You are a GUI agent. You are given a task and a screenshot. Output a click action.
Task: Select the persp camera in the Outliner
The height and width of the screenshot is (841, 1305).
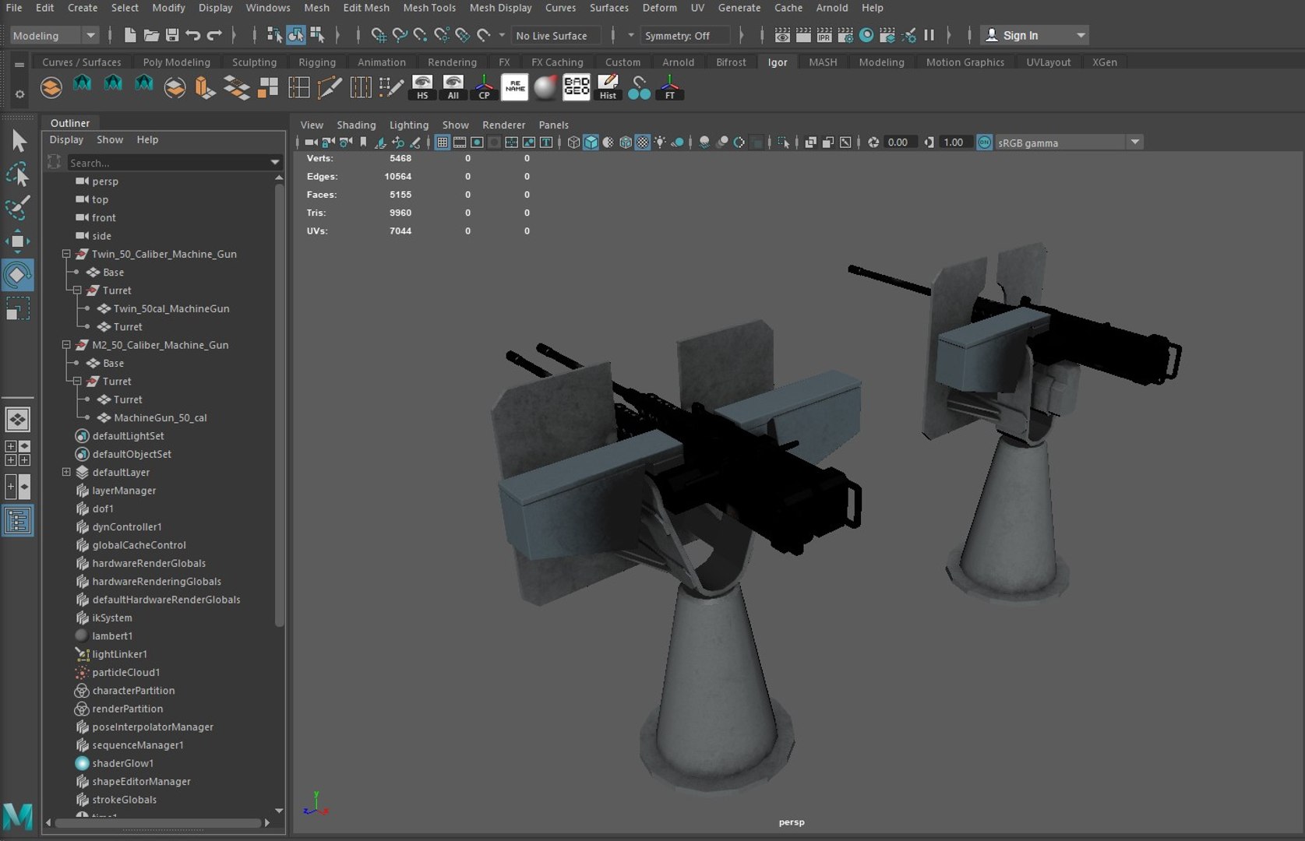pos(105,181)
